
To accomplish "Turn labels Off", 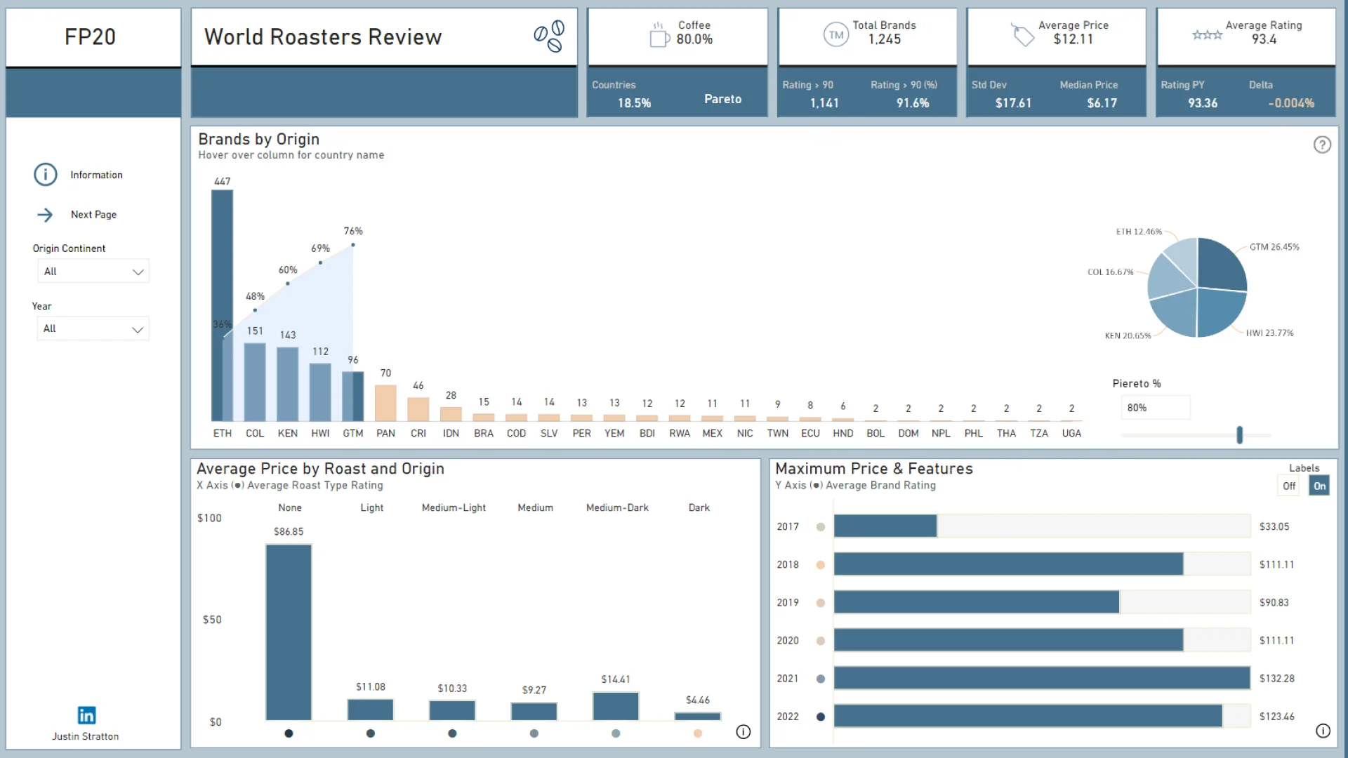I will pyautogui.click(x=1289, y=486).
